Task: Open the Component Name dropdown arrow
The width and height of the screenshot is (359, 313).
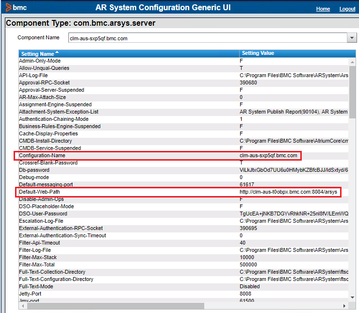Action: pyautogui.click(x=352, y=38)
